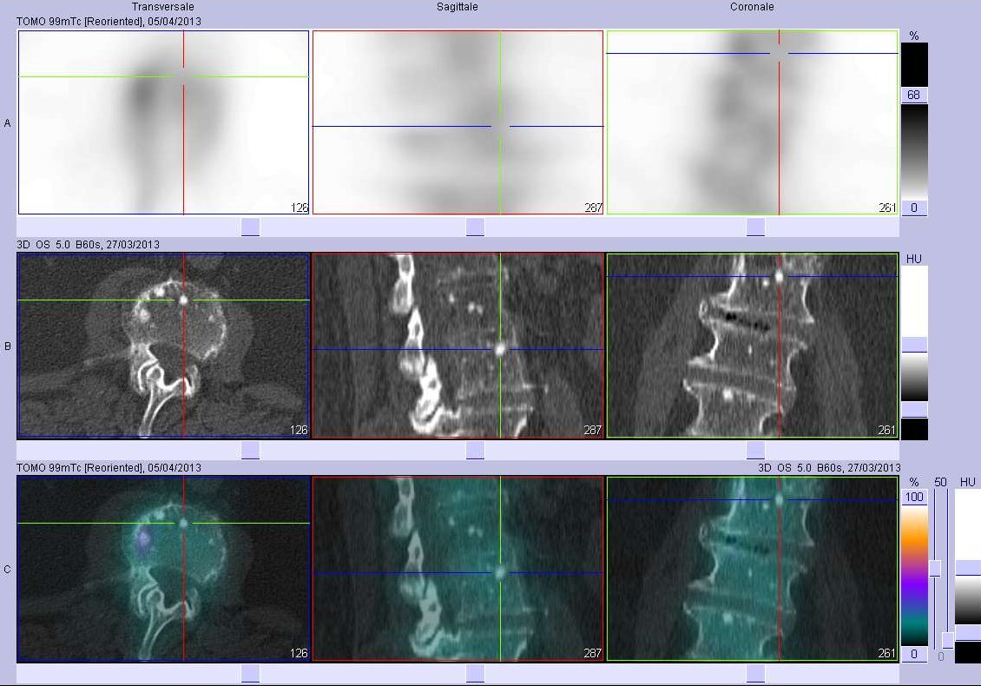
Task: Click the row label B
Action: (x=8, y=346)
